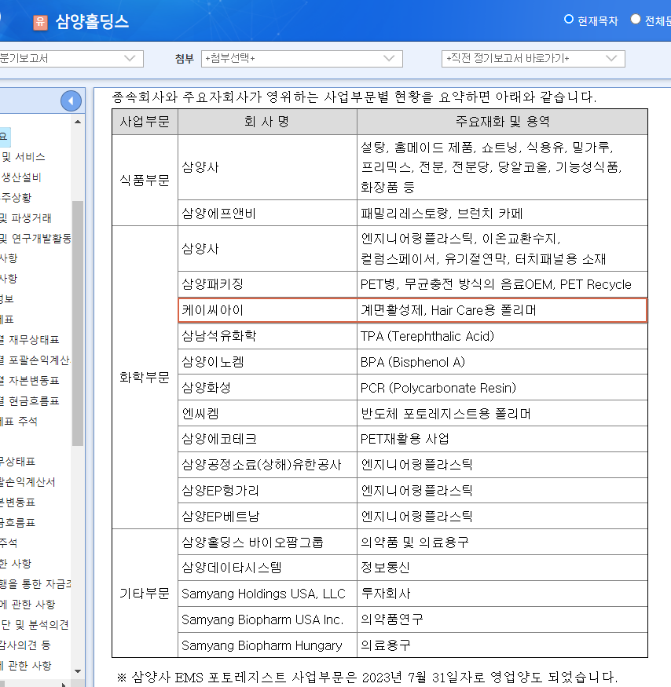Open the 및 서비스 sidebar item
Image resolution: width=671 pixels, height=687 pixels.
[x=23, y=157]
